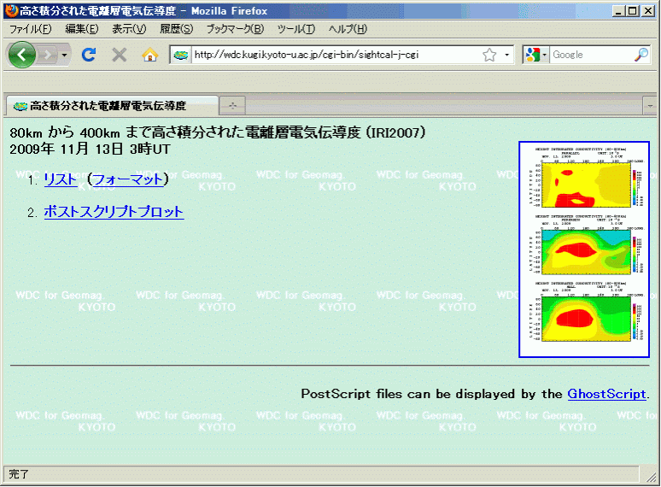The height and width of the screenshot is (487, 661).
Task: Click the site favicon in address bar
Action: (x=181, y=55)
